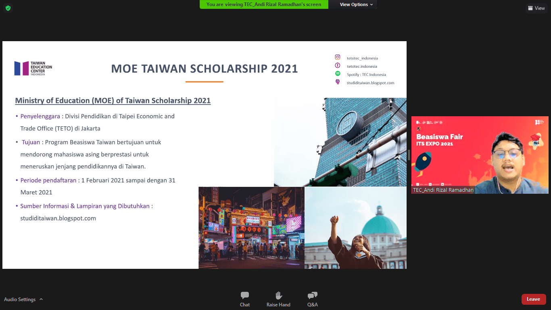Click the TEC_Andi Rizal Ramadhan name label

point(443,190)
